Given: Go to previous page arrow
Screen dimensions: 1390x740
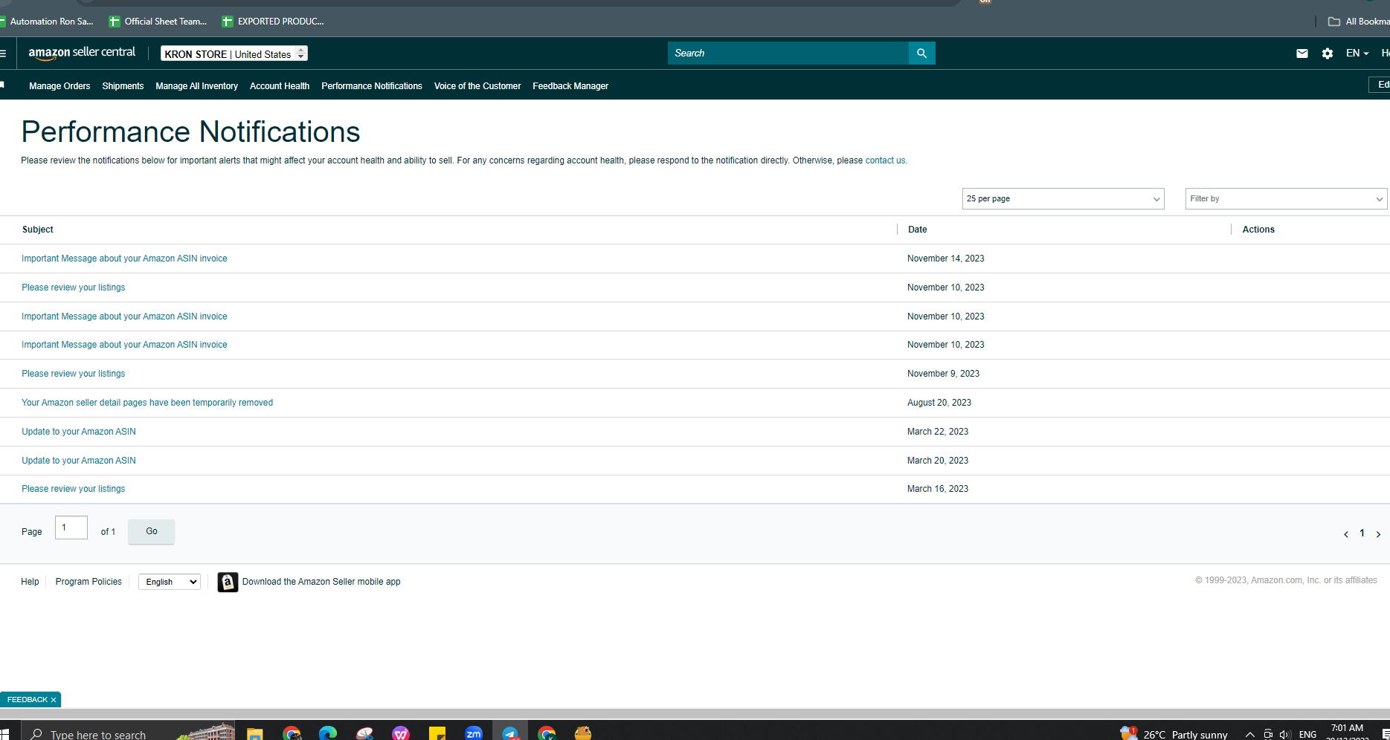Looking at the screenshot, I should (1345, 534).
